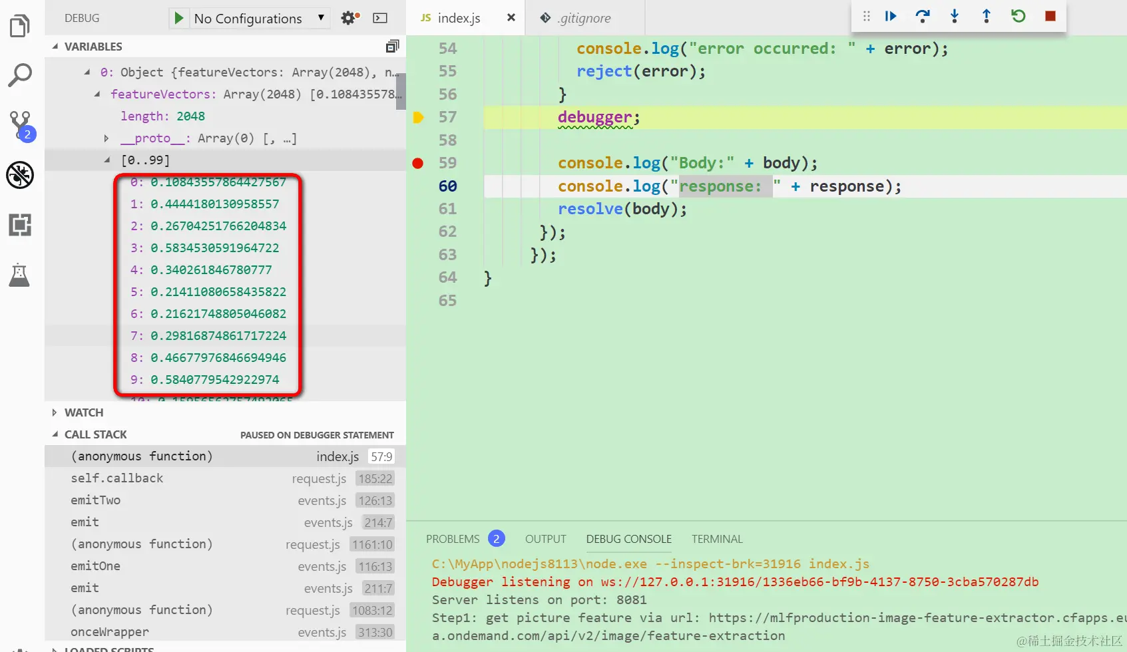Select (anonymous function) request.js 1161:10 frame
Image resolution: width=1127 pixels, height=652 pixels.
225,544
